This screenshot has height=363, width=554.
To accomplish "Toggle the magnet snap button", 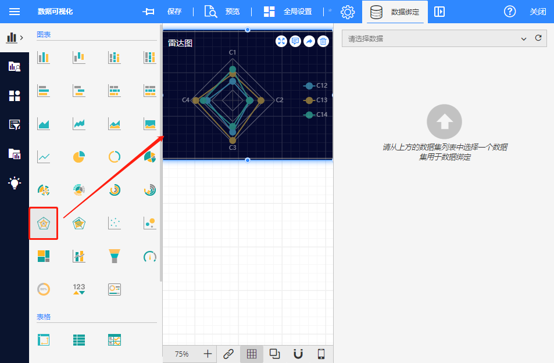I will 298,354.
